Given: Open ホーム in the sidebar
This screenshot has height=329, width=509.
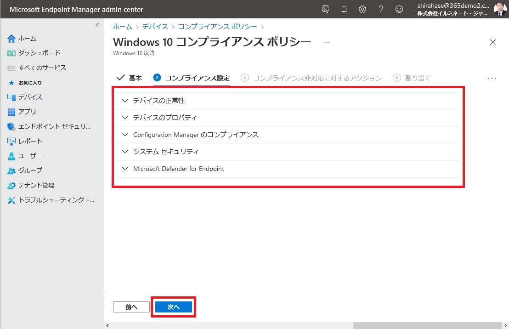Looking at the screenshot, I should tap(27, 39).
